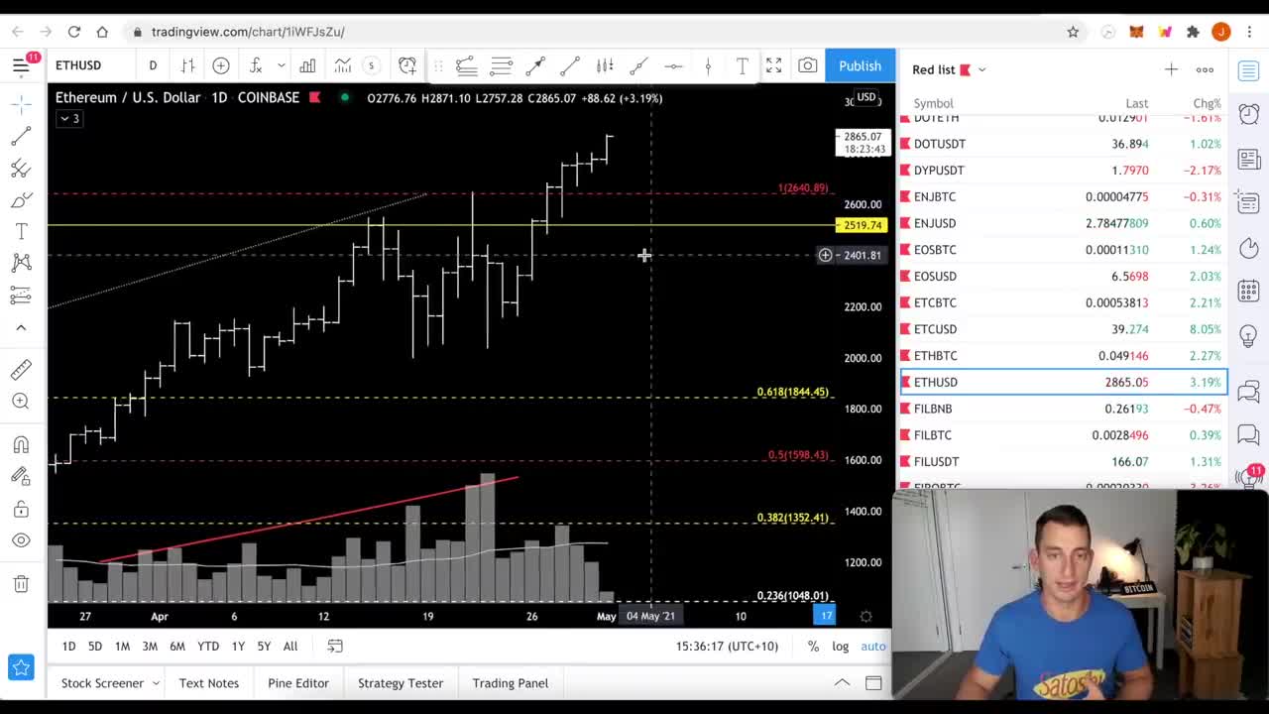The width and height of the screenshot is (1269, 714).
Task: Select the crosshair cursor tool
Action: point(21,103)
